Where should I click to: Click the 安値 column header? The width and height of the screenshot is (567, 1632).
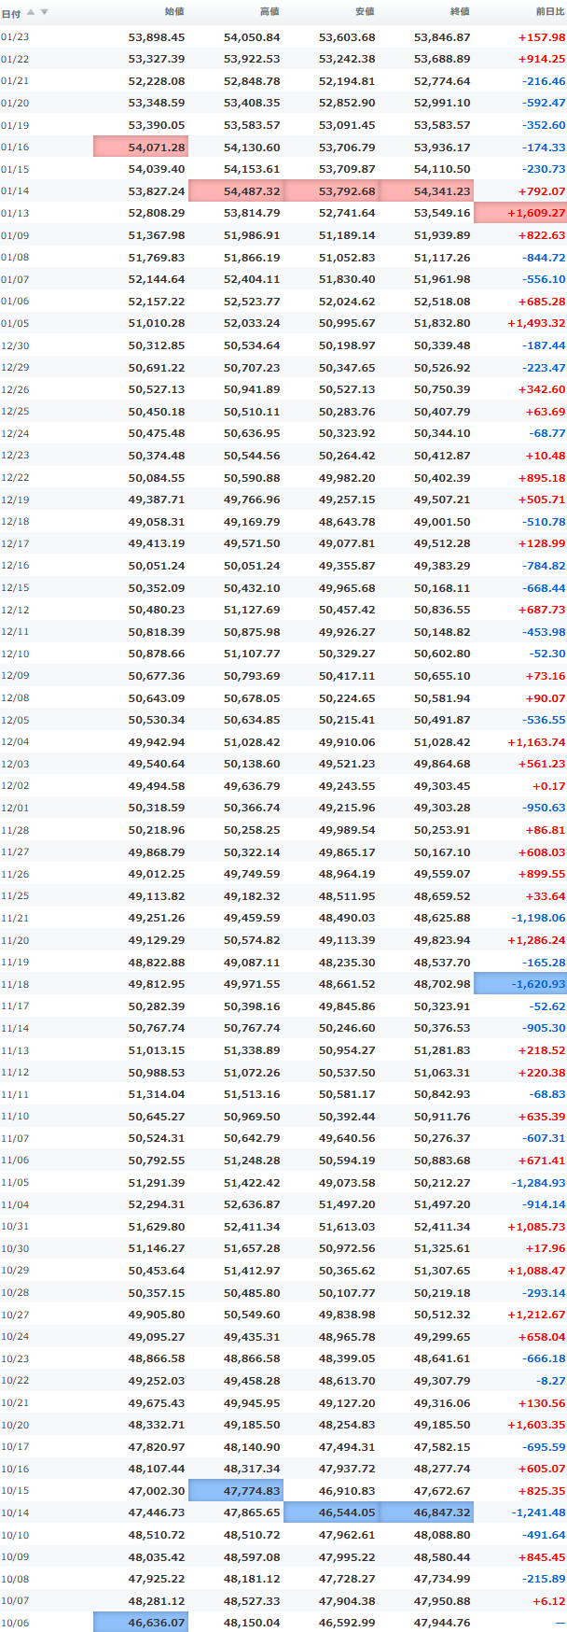click(x=365, y=12)
